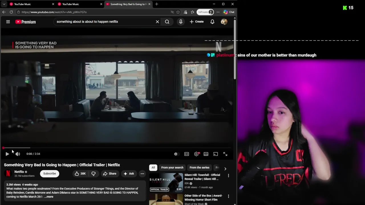Search with your voice microphone

coord(181,22)
